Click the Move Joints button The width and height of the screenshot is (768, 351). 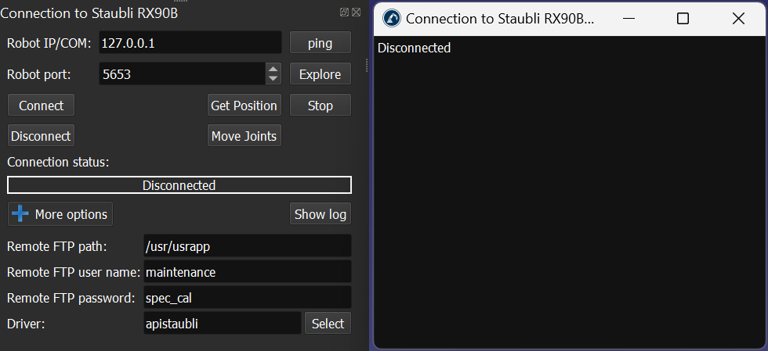[x=244, y=136]
